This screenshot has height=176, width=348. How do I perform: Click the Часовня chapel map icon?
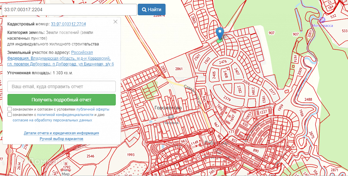pos(171,117)
